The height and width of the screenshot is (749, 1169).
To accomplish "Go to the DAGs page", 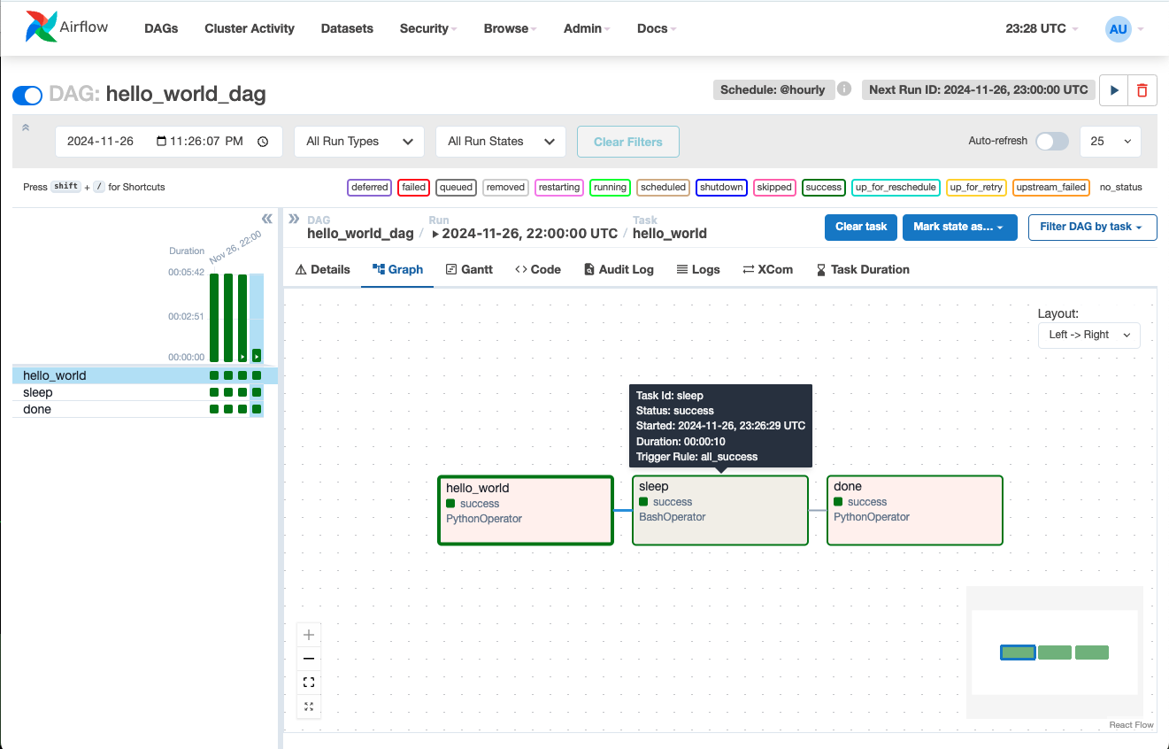I will pos(161,28).
